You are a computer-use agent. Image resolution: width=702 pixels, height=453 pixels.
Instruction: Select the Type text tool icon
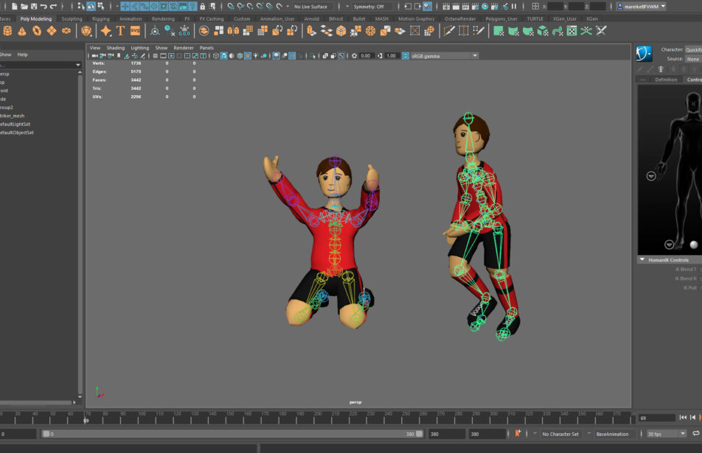tap(120, 31)
